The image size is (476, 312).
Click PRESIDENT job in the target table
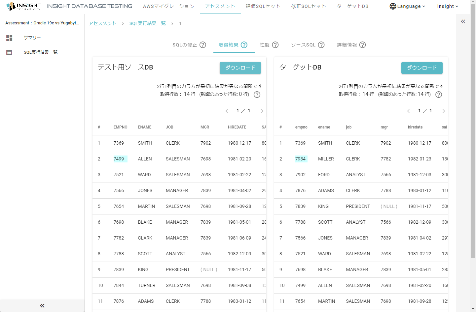point(358,206)
